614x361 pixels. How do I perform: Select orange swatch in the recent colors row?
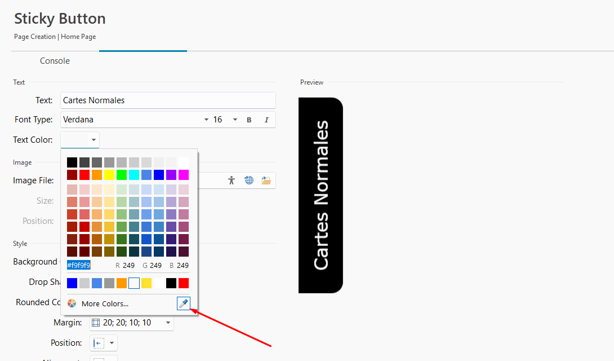[122, 283]
